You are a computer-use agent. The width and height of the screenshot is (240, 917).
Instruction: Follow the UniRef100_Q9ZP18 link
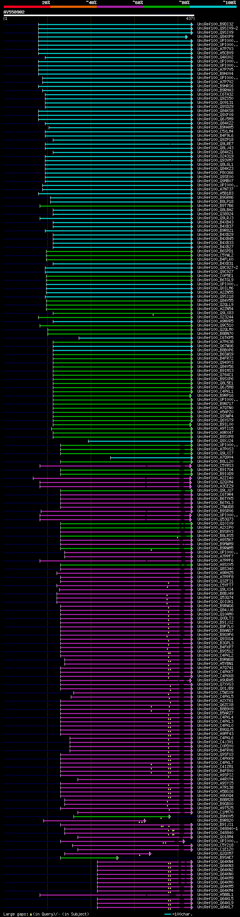pyautogui.click(x=215, y=140)
